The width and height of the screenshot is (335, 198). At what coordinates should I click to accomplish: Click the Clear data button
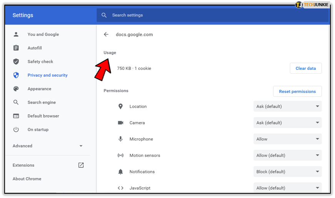point(306,68)
